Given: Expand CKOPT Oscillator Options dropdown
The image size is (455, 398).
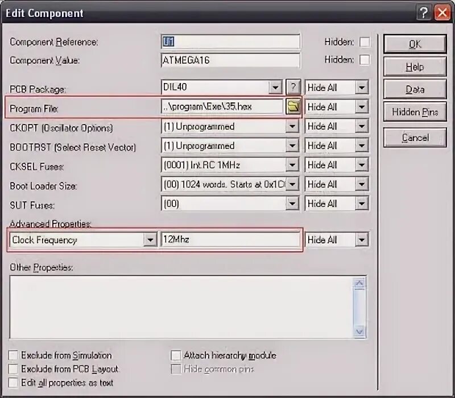Looking at the screenshot, I should (292, 126).
